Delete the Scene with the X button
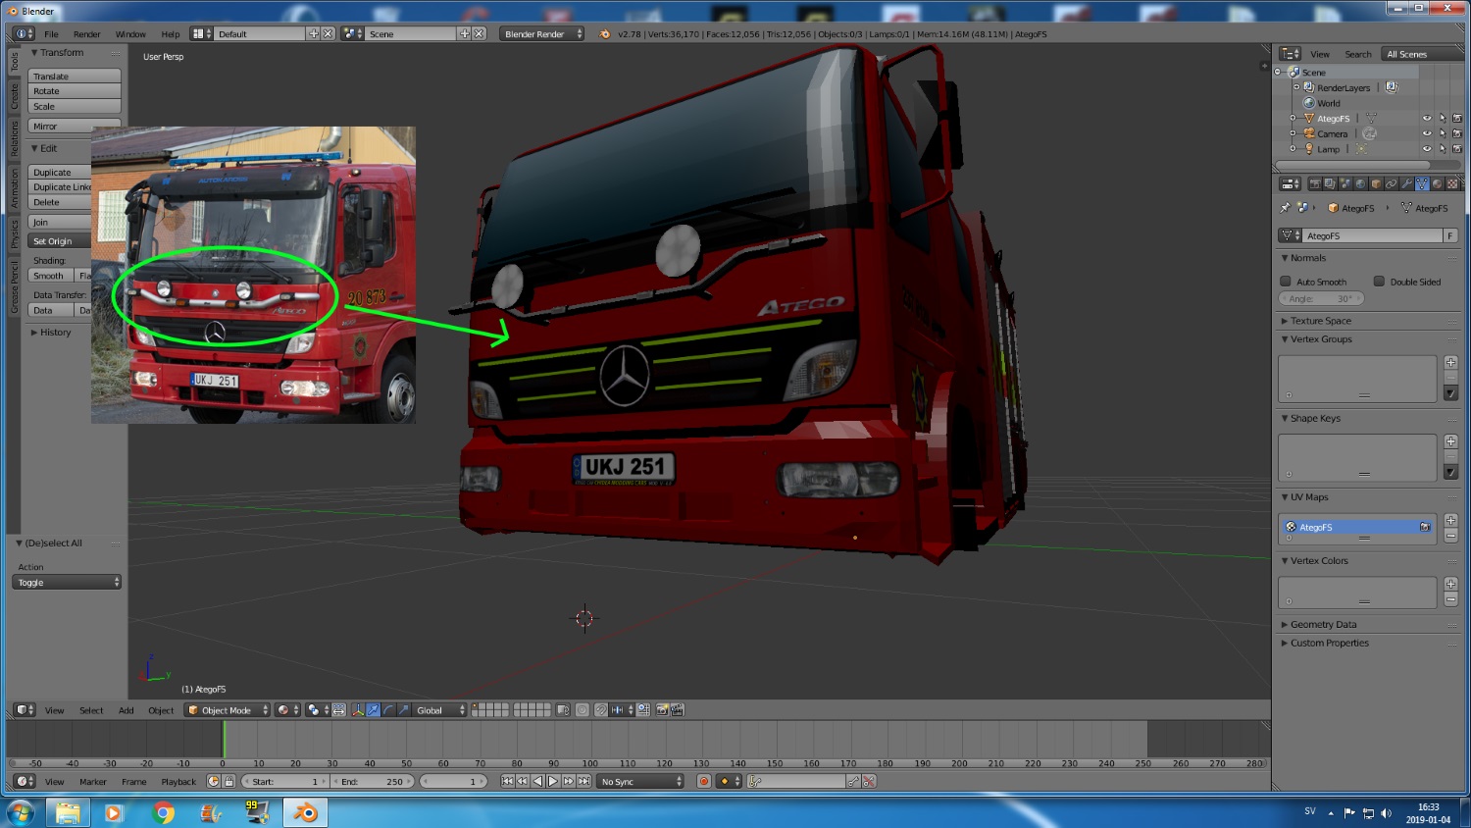 point(480,33)
